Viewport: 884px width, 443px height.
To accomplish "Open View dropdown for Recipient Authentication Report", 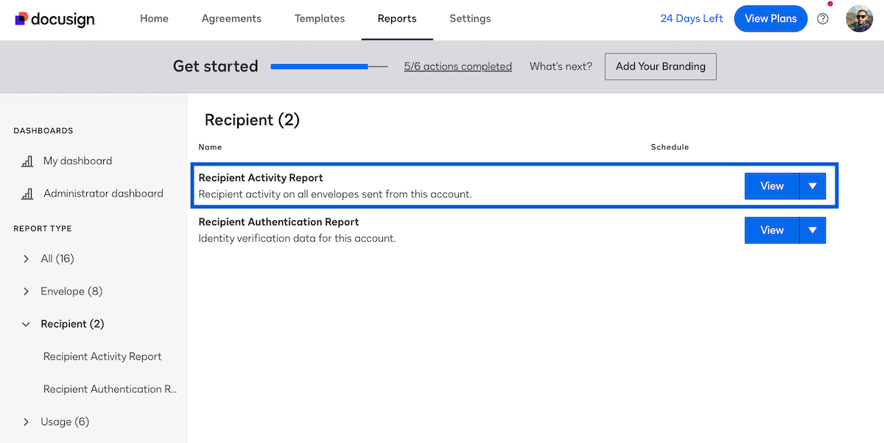I will point(813,230).
